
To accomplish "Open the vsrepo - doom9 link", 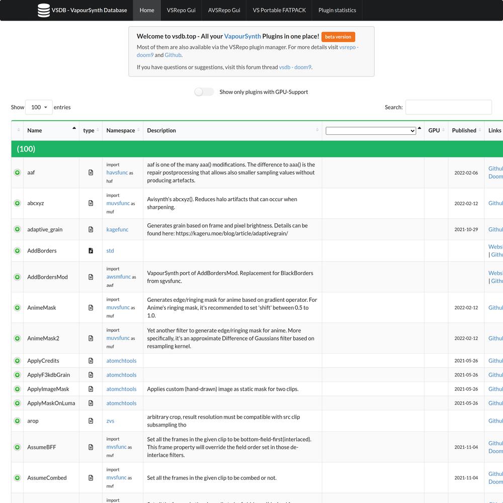I will coord(349,47).
